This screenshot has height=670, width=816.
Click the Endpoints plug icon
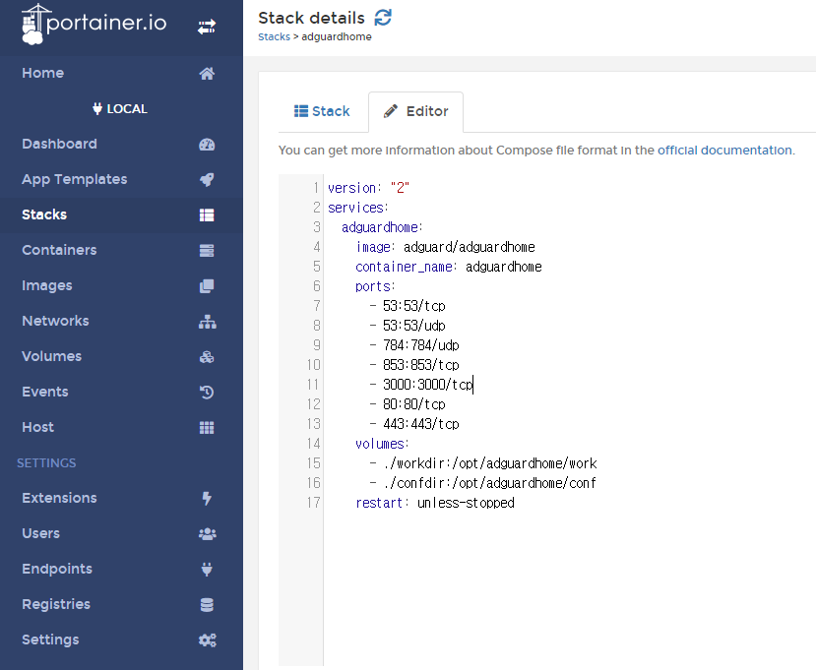point(207,569)
